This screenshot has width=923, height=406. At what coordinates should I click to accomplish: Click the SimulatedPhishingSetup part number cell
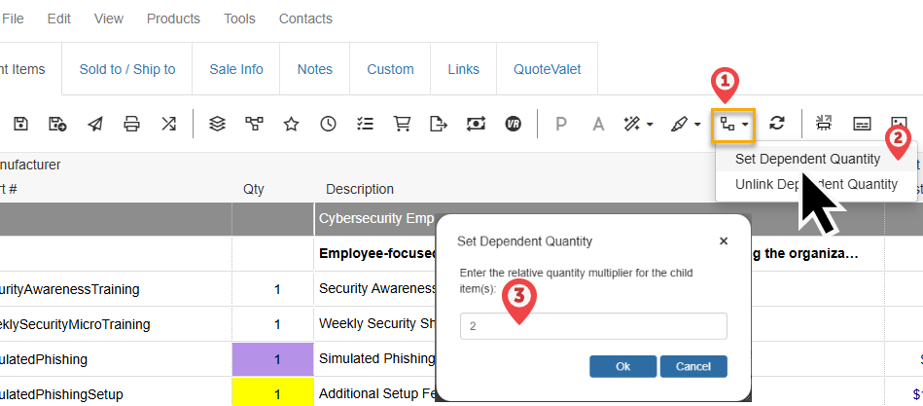point(116,393)
